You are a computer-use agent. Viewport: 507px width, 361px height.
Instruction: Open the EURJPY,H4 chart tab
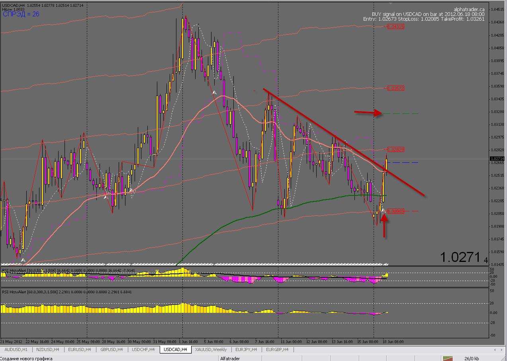[x=247, y=349]
